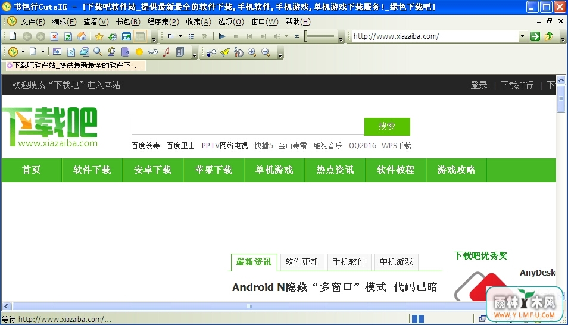The width and height of the screenshot is (568, 325).
Task: Open the 书包(B) menu
Action: (x=128, y=22)
